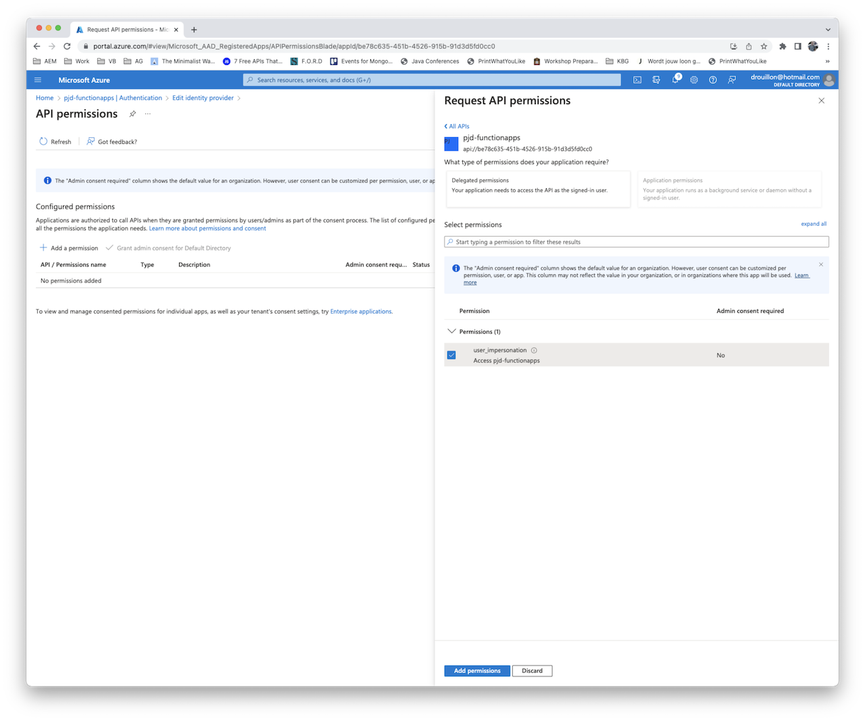Select the Application permissions card
865x721 pixels.
[729, 189]
